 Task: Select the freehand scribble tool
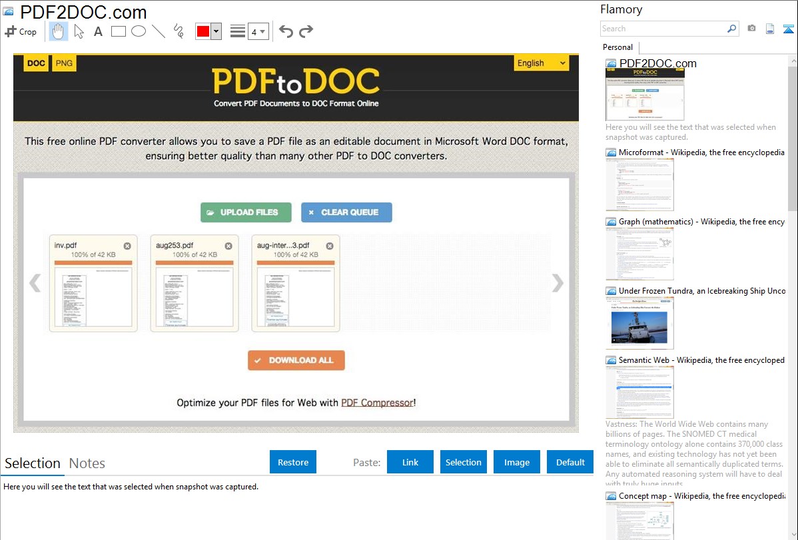click(x=179, y=31)
